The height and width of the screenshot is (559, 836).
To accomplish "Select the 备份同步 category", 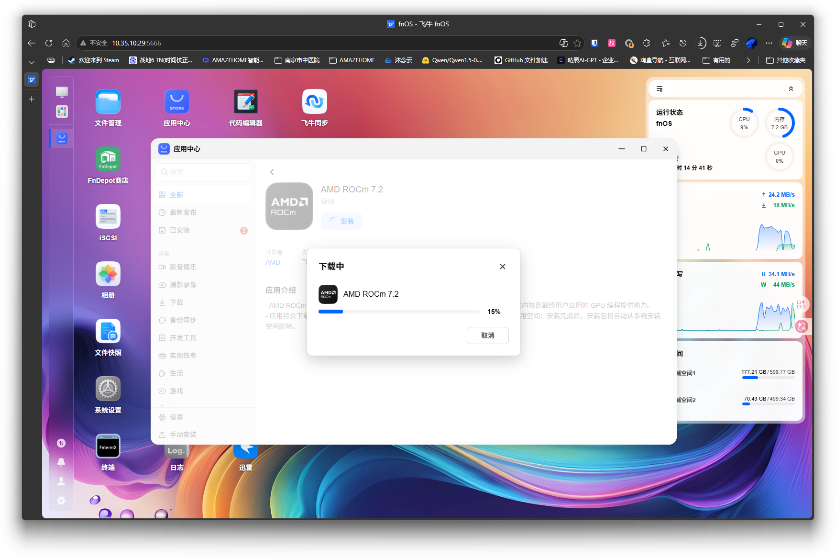I will [203, 320].
